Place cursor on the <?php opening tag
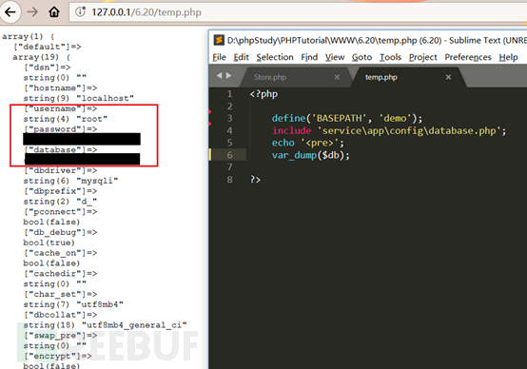The width and height of the screenshot is (527, 369). pyautogui.click(x=263, y=94)
